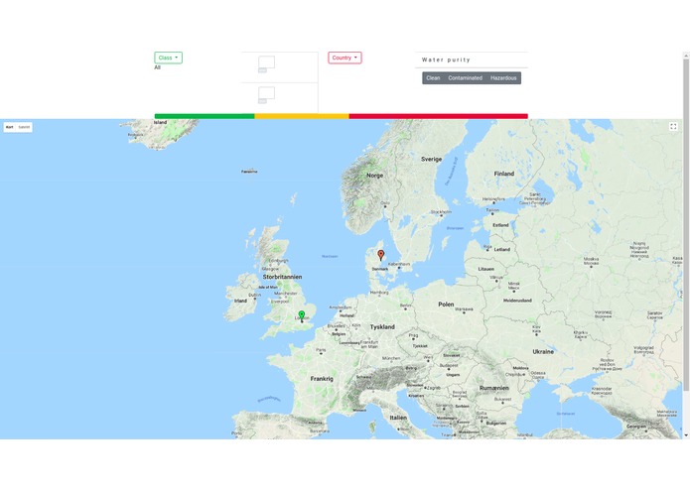Select the Contaminated purity filter

(466, 78)
